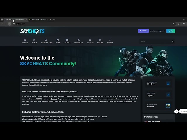The image size is (187, 140).
Task: Open Discord in the navigation bar
Action: [x=100, y=41]
